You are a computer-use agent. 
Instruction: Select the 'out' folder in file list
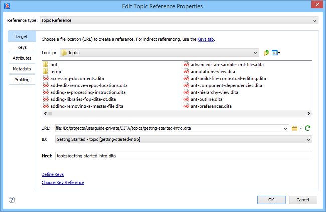click(x=54, y=65)
